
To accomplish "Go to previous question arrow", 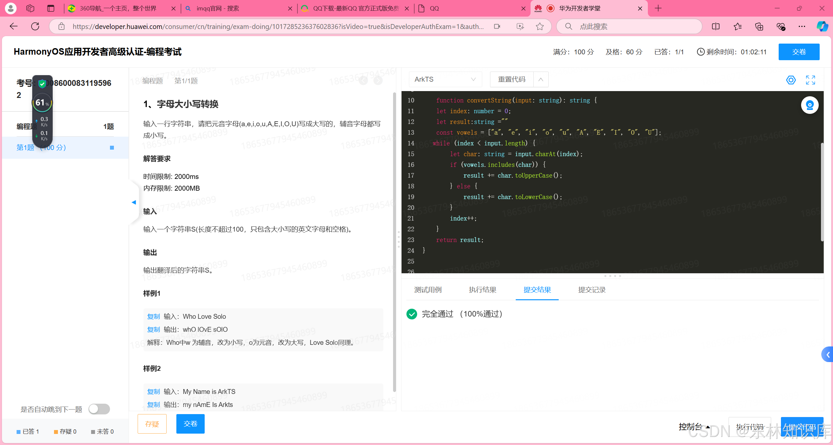I will click(363, 80).
